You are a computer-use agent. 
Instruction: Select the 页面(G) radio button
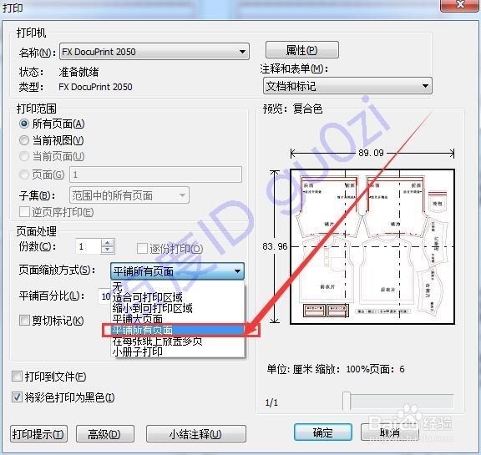click(x=24, y=174)
